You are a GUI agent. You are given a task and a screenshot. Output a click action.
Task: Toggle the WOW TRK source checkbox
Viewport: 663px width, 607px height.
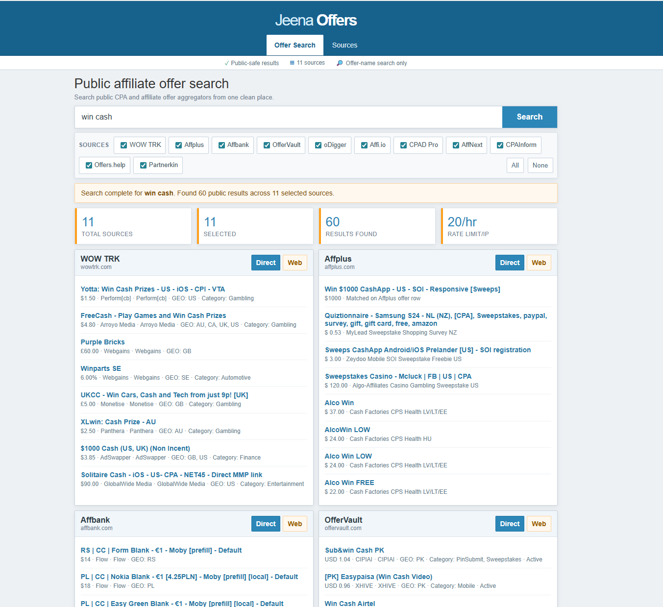[x=123, y=145]
